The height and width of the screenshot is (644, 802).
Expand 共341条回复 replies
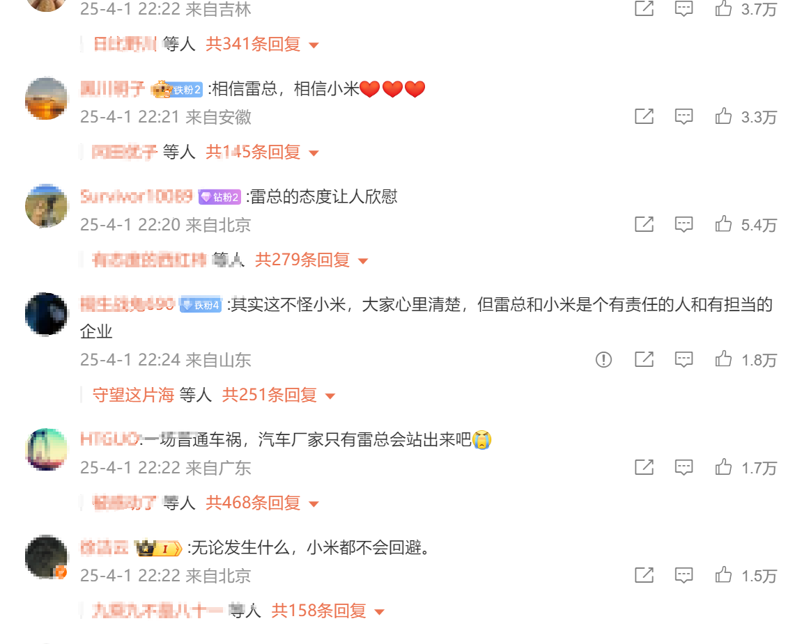pyautogui.click(x=263, y=45)
